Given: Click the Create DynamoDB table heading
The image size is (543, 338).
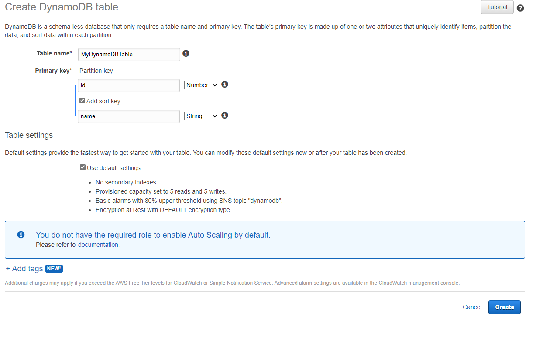Looking at the screenshot, I should tap(62, 7).
